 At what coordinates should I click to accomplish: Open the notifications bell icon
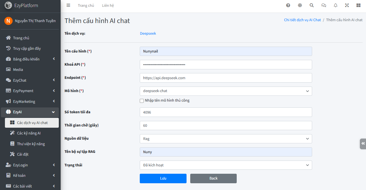336,5
